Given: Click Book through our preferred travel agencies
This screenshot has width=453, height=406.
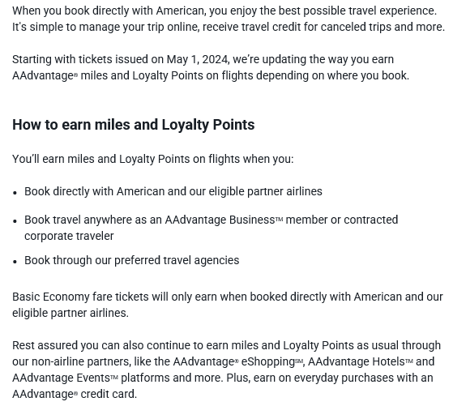Looking at the screenshot, I should coord(132,260).
